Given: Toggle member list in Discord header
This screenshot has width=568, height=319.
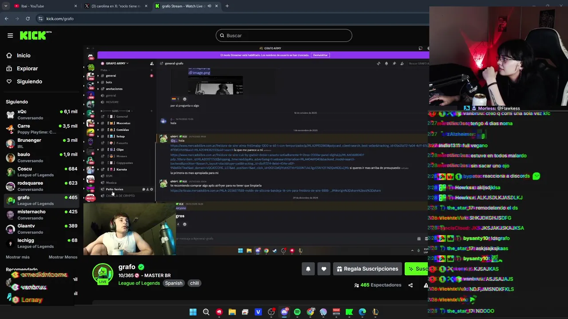Looking at the screenshot, I should [402, 63].
